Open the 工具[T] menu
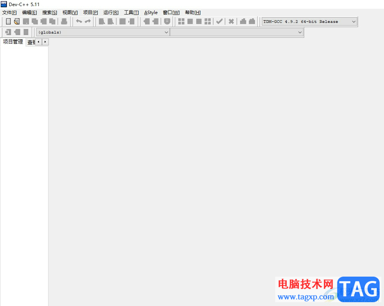This screenshot has width=384, height=306. point(131,13)
